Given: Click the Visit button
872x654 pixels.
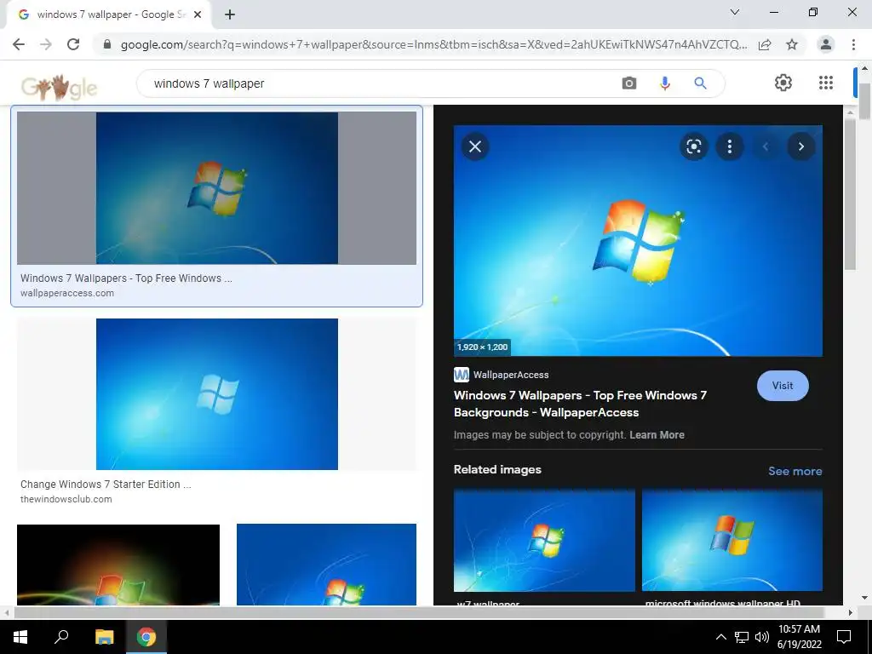Looking at the screenshot, I should 783,386.
